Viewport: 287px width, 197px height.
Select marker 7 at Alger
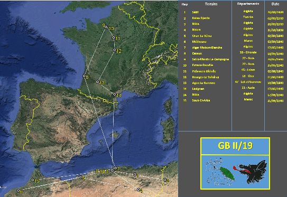coord(116,168)
